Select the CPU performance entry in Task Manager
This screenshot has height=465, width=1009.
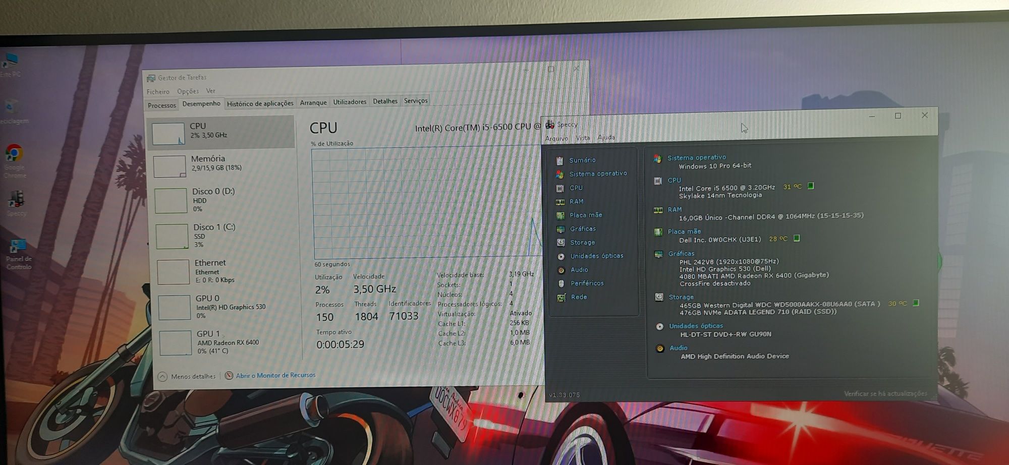click(x=221, y=132)
